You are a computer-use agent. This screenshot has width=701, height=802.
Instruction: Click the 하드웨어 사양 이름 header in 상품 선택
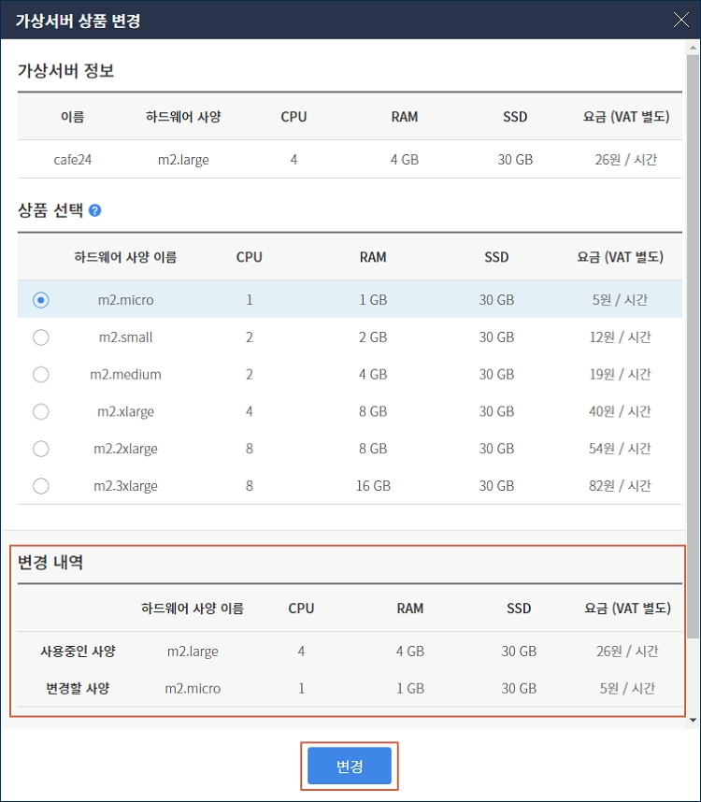pos(125,257)
